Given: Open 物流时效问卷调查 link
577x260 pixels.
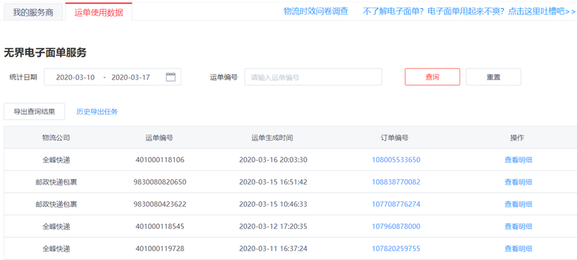Looking at the screenshot, I should tap(316, 11).
